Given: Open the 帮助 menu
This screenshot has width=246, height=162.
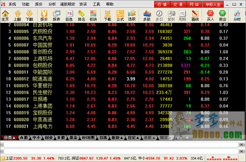Looking at the screenshot, I should coord(109,4).
